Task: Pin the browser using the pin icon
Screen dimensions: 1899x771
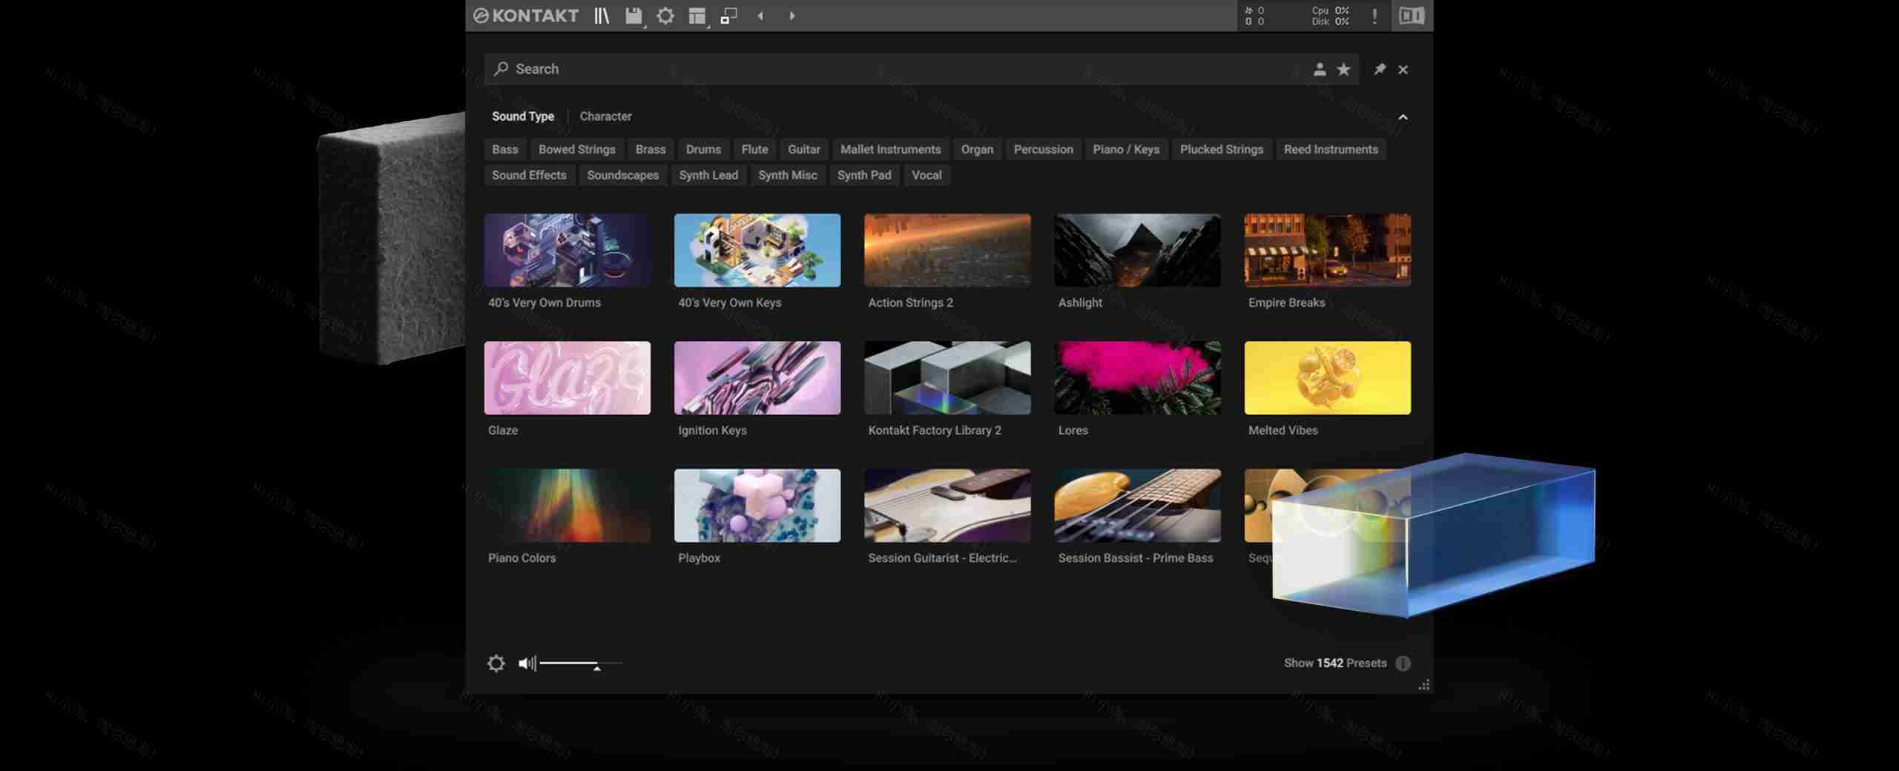Action: (1380, 69)
